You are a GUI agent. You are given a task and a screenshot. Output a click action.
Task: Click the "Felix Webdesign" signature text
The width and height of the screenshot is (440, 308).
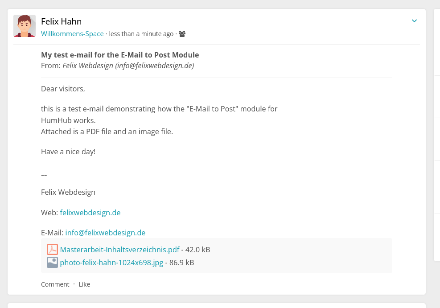point(68,193)
